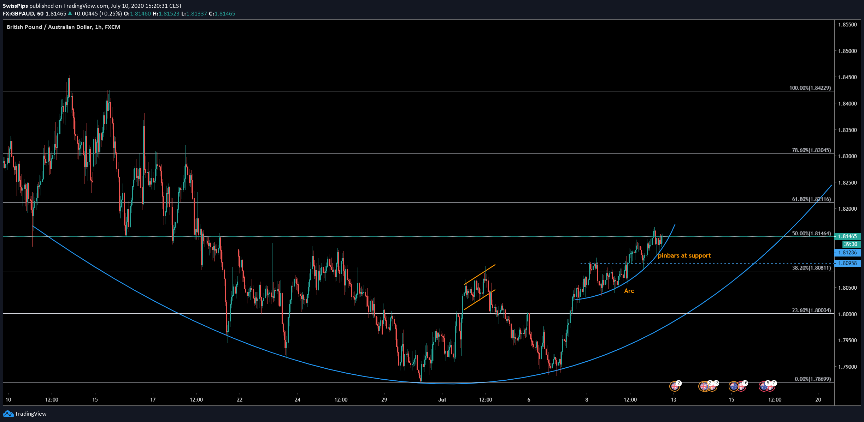Click the 1.79000 price scale label
864x422 pixels.
click(847, 367)
